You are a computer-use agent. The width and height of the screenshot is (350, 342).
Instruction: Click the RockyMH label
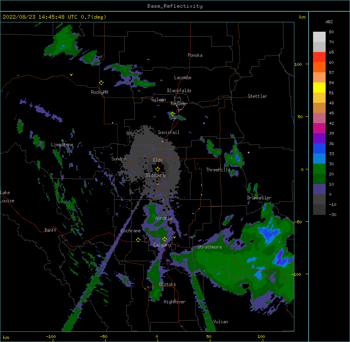click(99, 92)
